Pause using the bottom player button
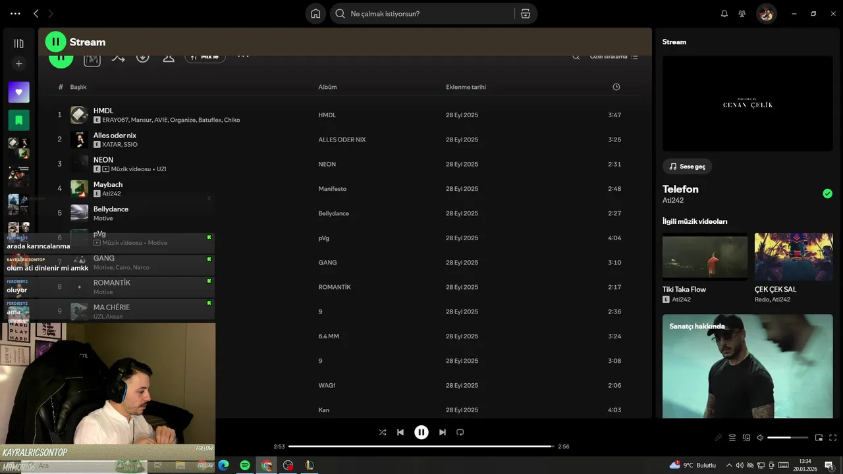Screen dimensions: 843x474 coord(421,433)
